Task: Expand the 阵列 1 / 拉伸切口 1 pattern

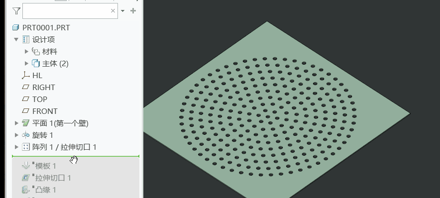Action: click(x=16, y=147)
